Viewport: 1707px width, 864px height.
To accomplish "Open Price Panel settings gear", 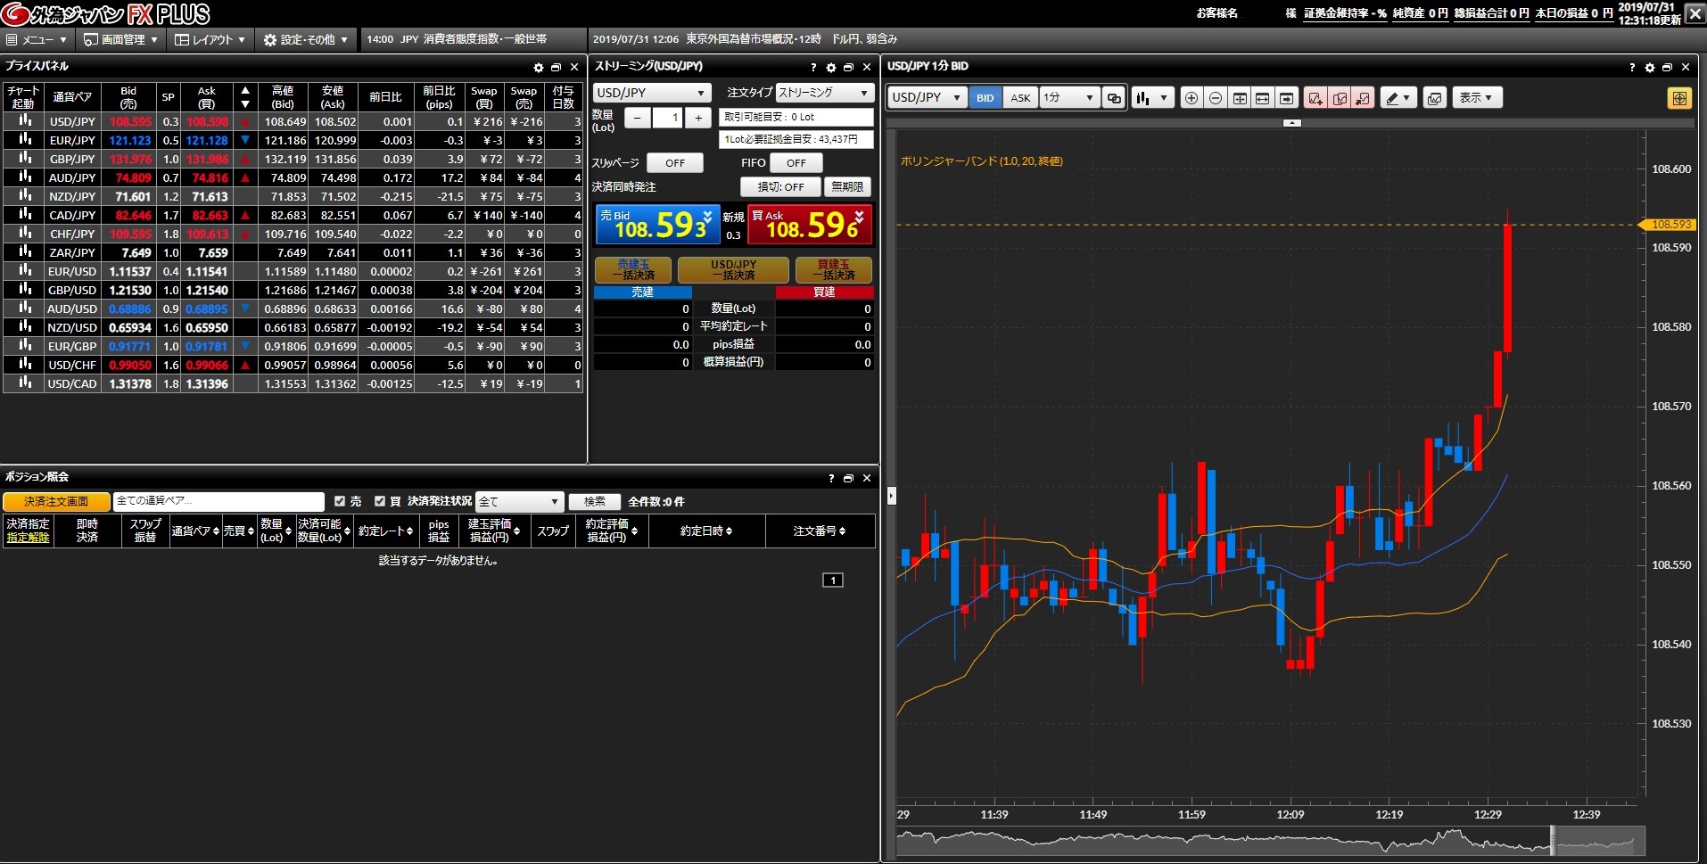I will point(538,67).
